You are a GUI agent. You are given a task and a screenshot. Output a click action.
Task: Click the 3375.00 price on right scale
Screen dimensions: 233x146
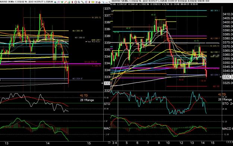coord(228,43)
